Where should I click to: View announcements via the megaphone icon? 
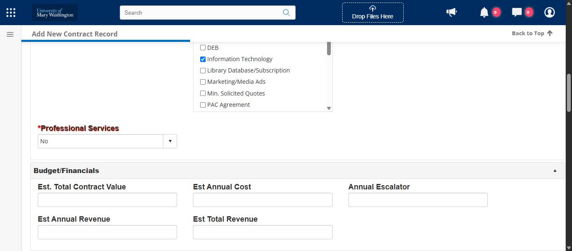(451, 12)
